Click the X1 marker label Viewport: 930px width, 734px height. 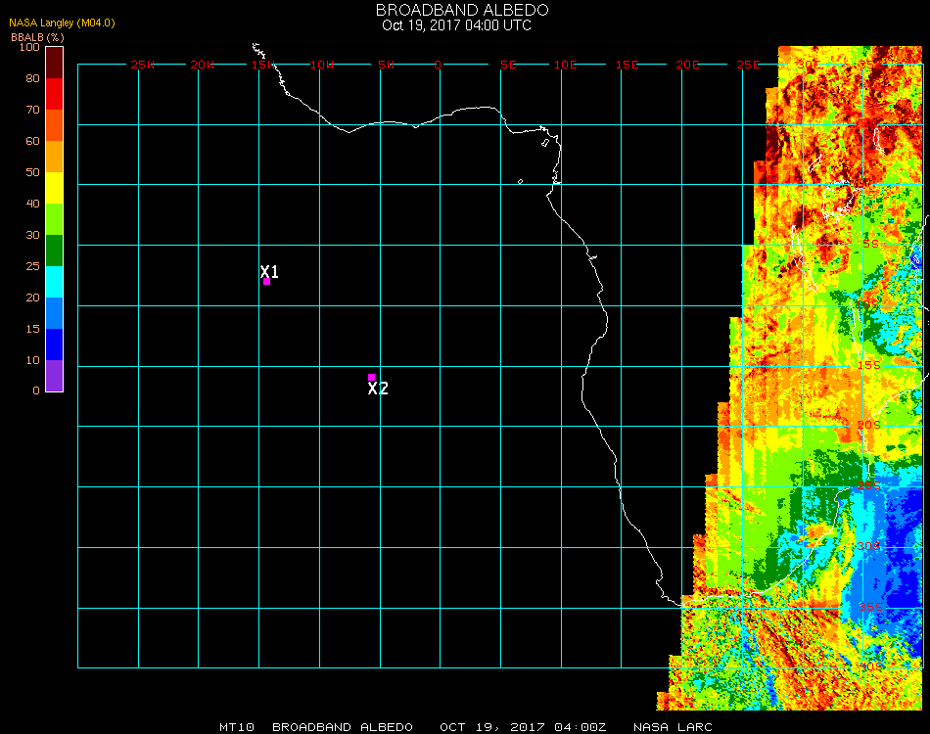click(269, 271)
